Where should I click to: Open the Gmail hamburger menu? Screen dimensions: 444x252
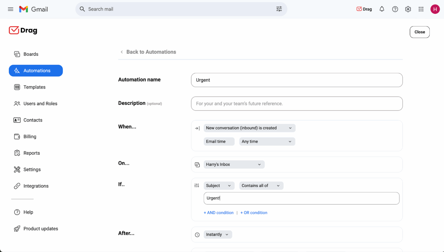coord(10,9)
